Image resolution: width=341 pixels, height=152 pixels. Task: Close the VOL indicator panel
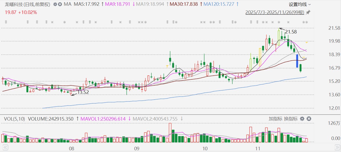pyautogui.click(x=309, y=119)
